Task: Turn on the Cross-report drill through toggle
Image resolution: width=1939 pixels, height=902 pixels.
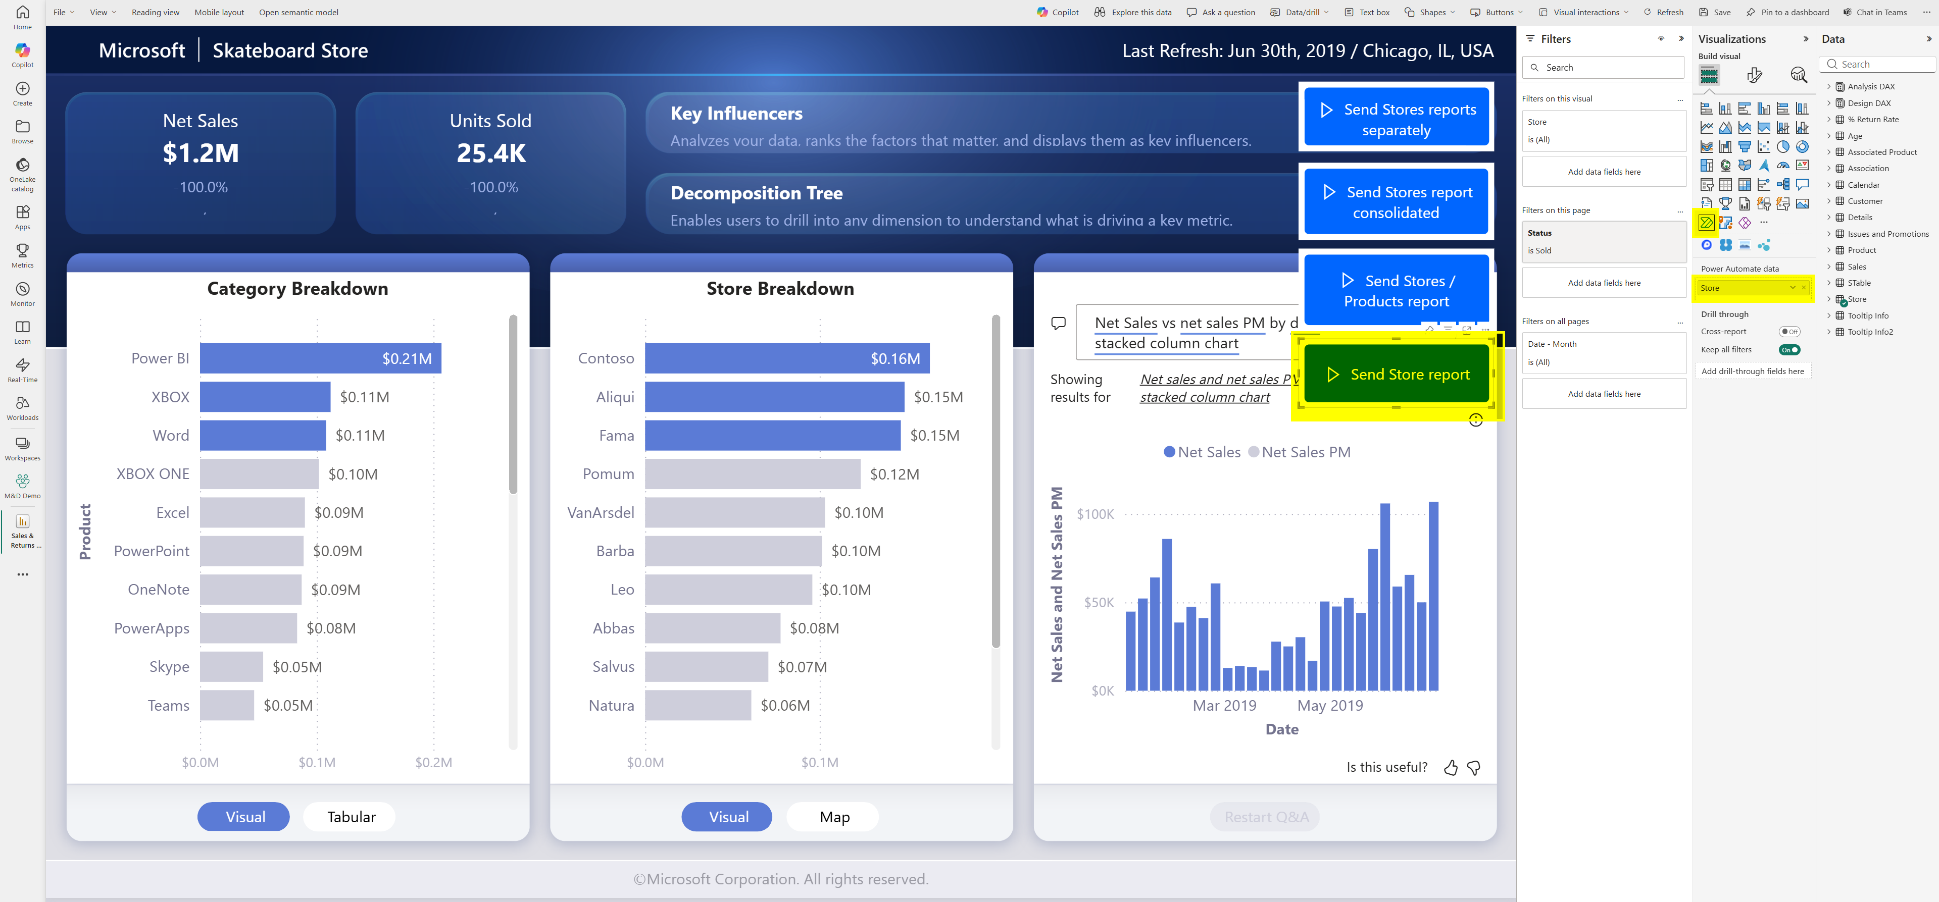Action: pos(1789,332)
